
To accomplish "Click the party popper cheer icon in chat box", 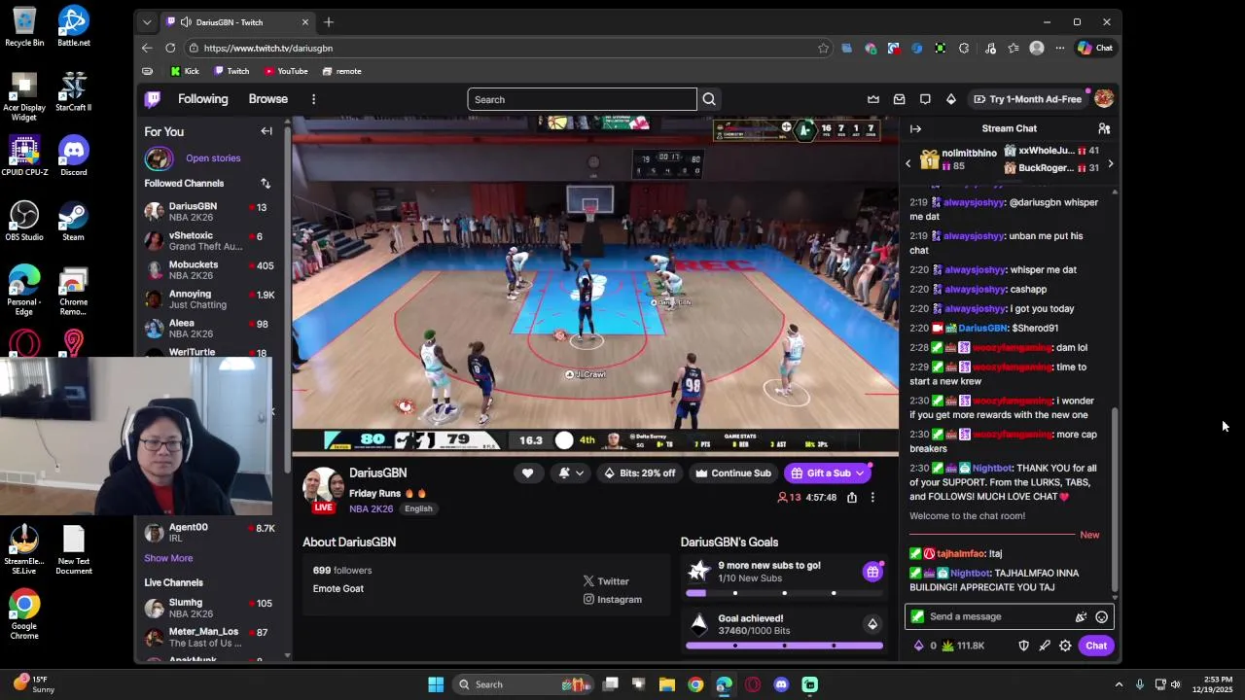I will 1081,616.
